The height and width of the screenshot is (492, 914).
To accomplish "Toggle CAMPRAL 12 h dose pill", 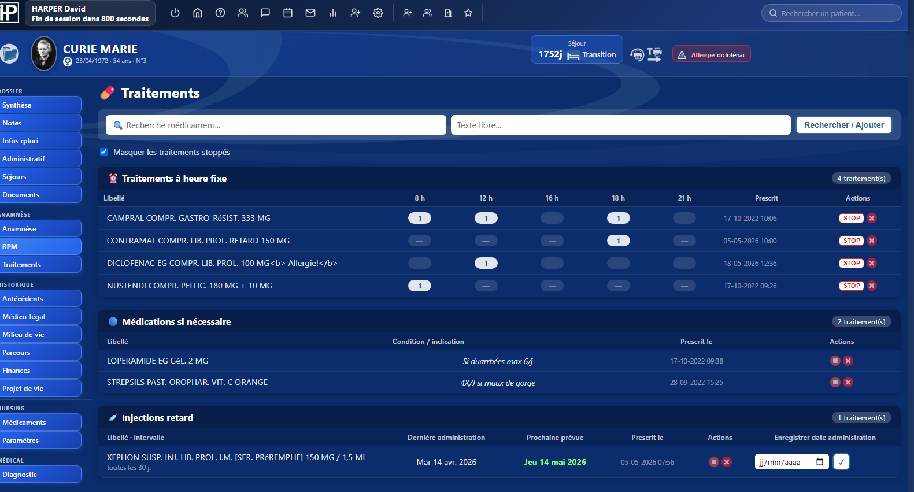I will pyautogui.click(x=486, y=218).
